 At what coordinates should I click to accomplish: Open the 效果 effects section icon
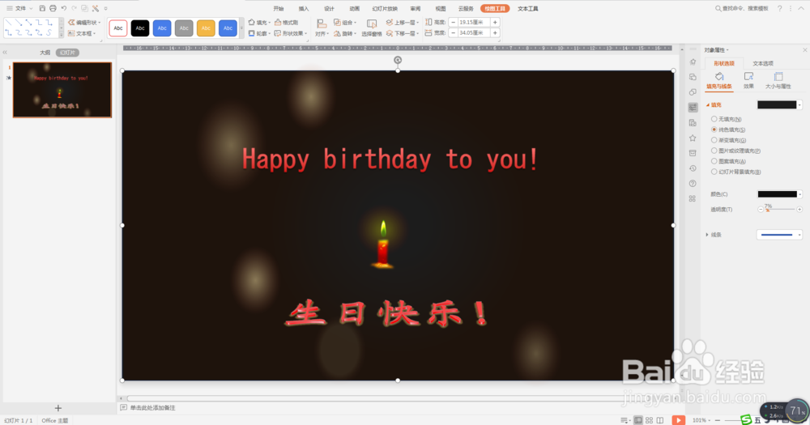[x=748, y=81]
